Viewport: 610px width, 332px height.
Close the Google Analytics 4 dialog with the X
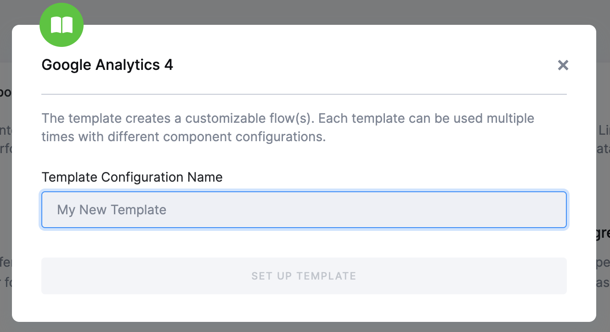coord(563,65)
